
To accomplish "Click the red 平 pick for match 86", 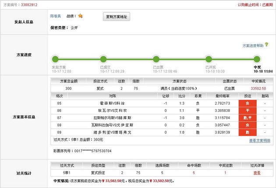I will pyautogui.click(x=248, y=110).
